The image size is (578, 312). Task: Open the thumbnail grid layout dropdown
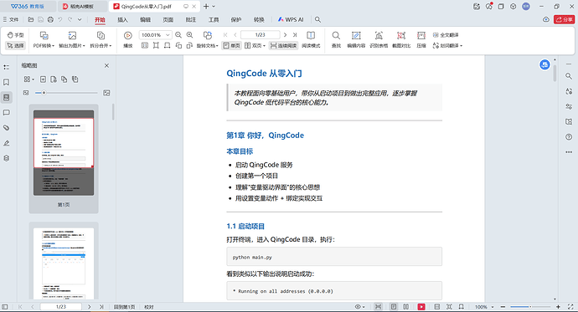click(28, 79)
